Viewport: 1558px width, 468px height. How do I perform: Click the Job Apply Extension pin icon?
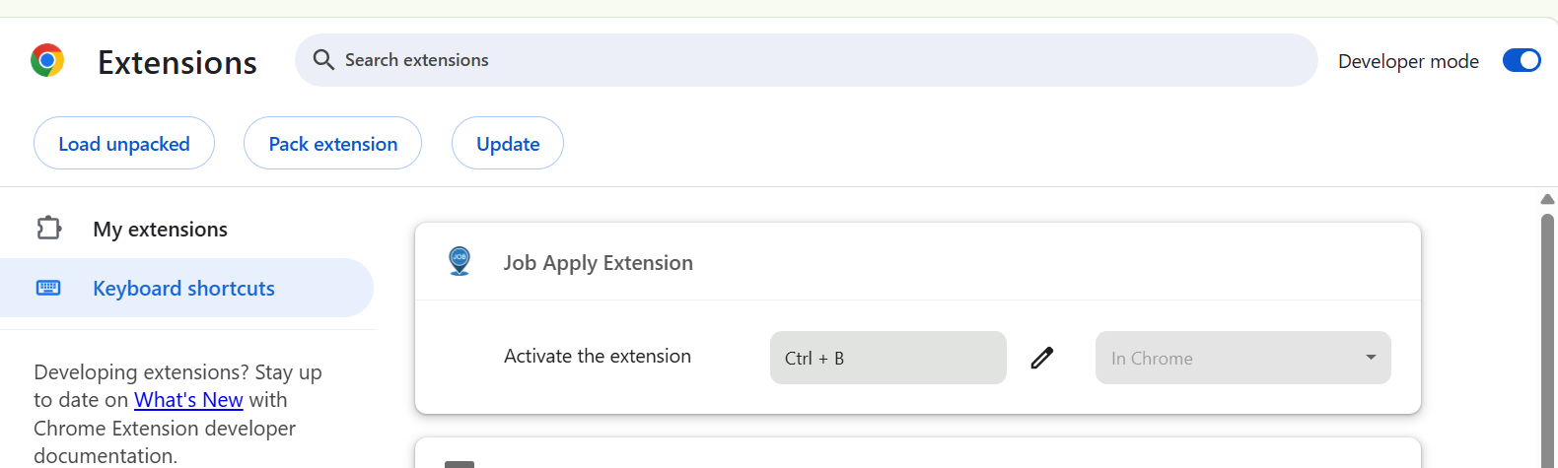tap(460, 261)
